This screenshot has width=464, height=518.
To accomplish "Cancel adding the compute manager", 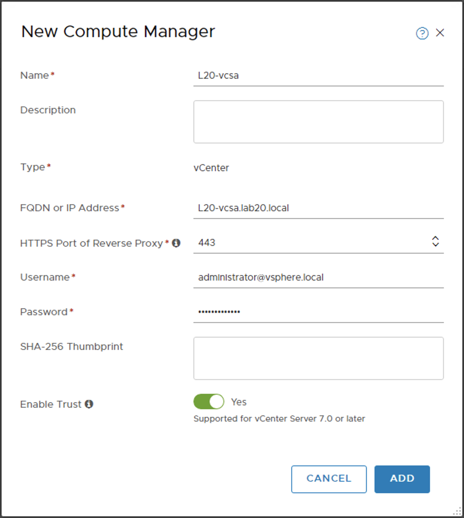I will (x=328, y=479).
